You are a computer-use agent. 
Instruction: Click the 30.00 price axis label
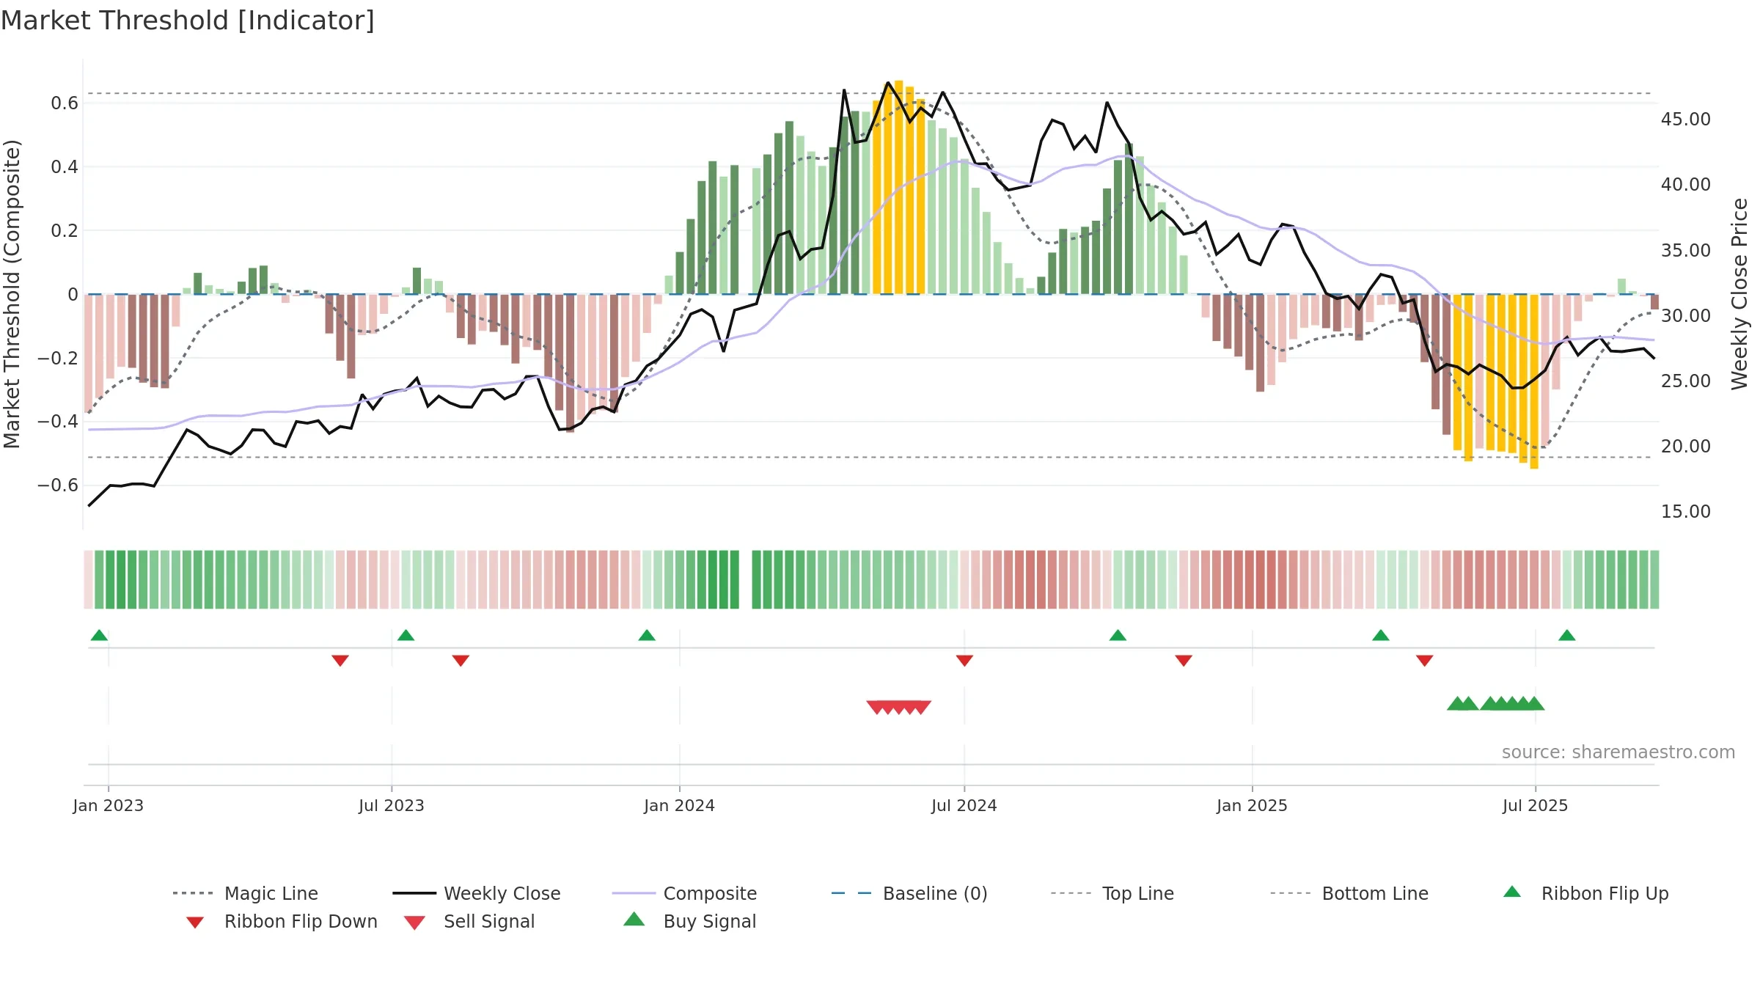click(1686, 316)
